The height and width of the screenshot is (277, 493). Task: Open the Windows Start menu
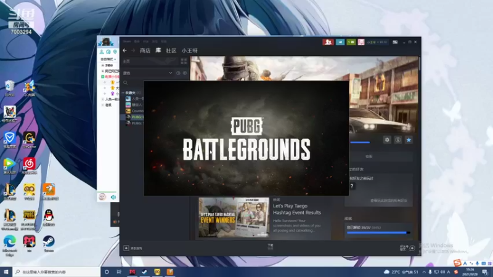click(6, 271)
